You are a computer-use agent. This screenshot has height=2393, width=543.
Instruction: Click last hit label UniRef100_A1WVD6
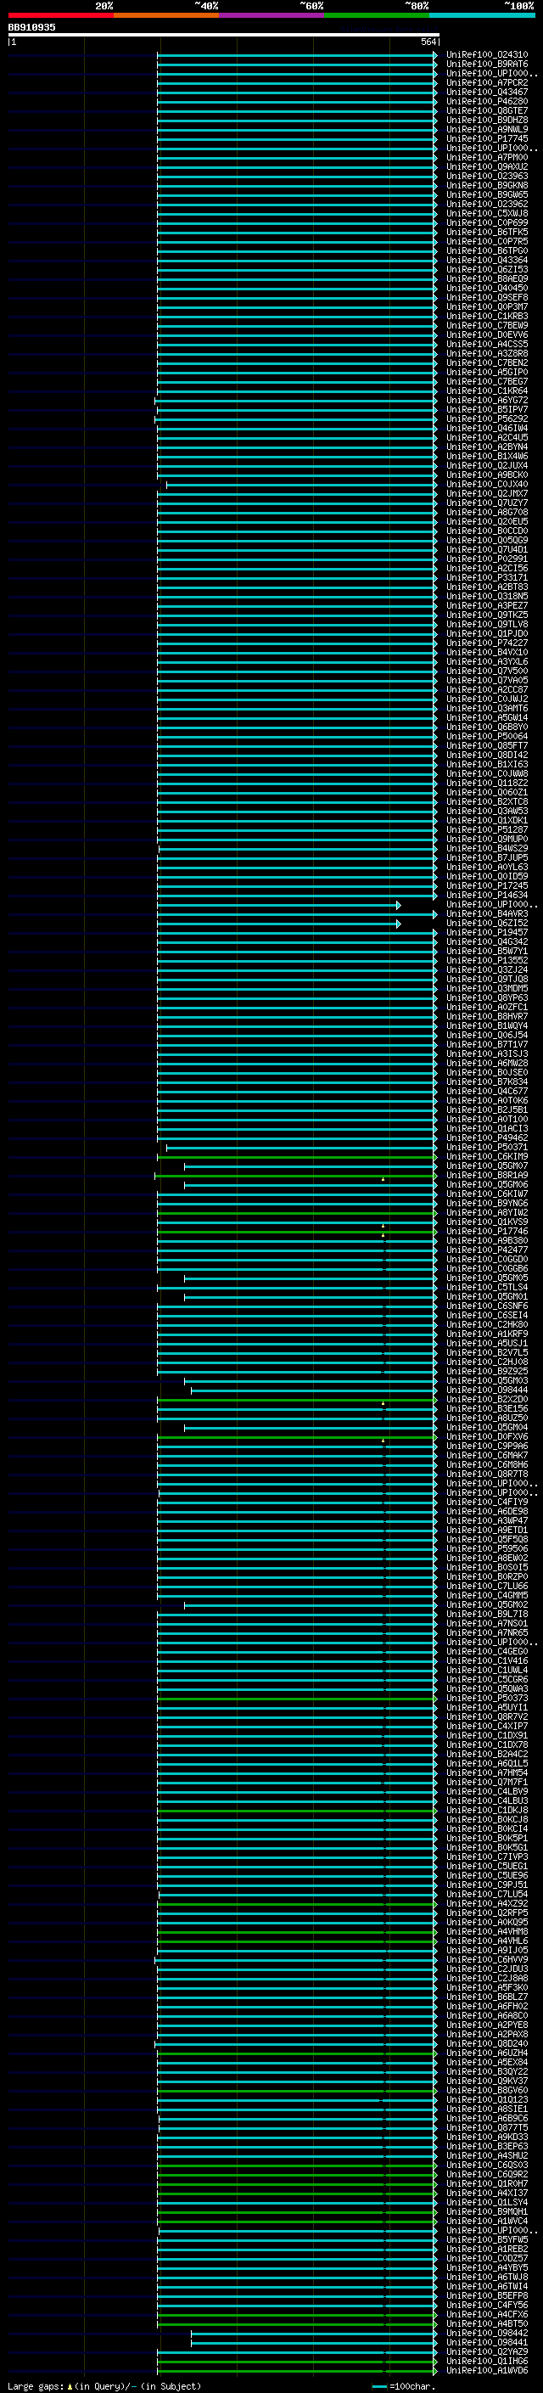click(486, 2371)
